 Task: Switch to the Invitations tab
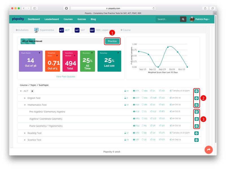point(22,30)
